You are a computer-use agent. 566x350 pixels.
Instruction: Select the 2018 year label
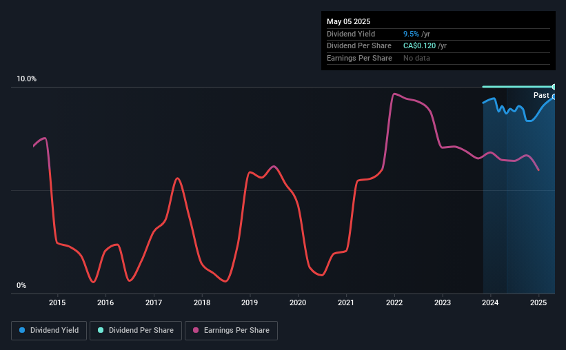point(202,302)
